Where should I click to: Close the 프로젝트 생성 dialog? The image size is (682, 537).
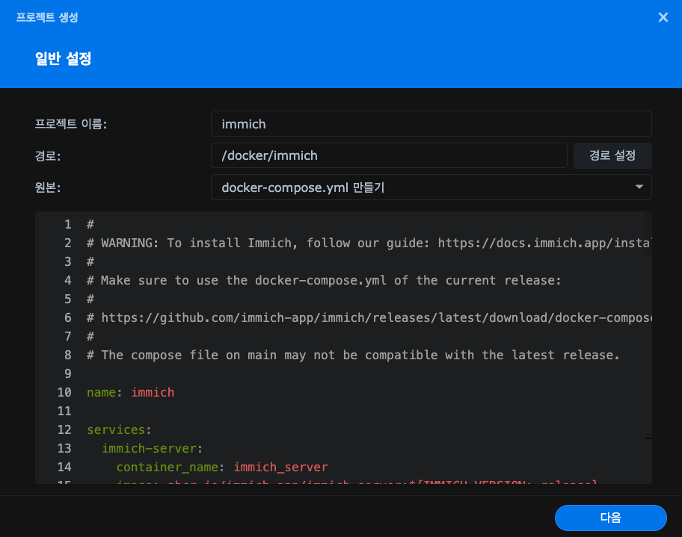coord(663,17)
